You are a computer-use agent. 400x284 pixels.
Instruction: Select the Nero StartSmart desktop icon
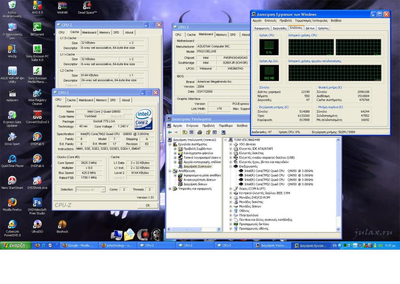[x=12, y=183]
